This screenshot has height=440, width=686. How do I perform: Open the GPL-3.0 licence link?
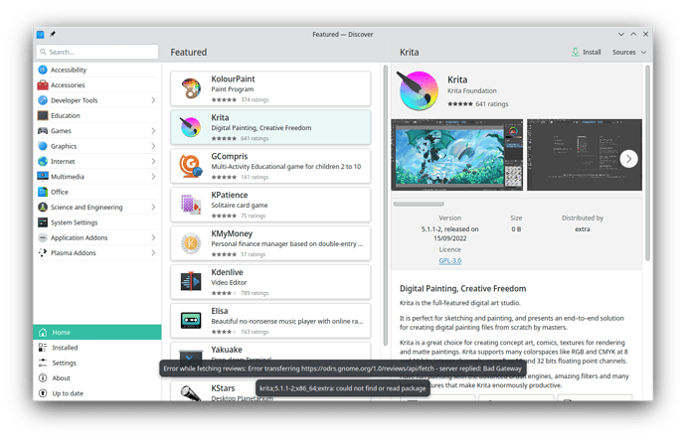[x=449, y=261]
